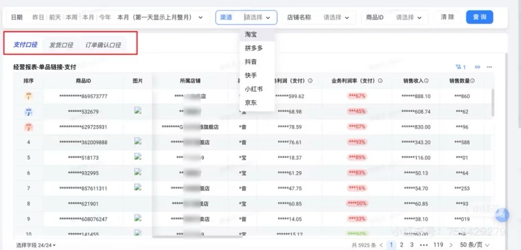Click sales revenue ******888.10
521x250 pixels.
point(416,97)
